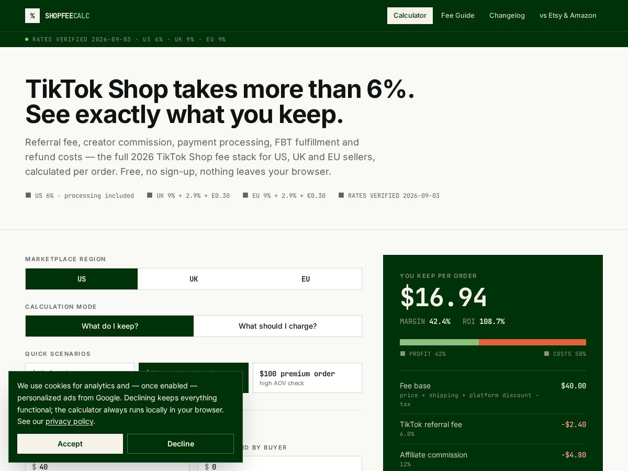Screen dimensions: 628x471
Task: Click the 'EU 9% + 2.9% + €0.30' note
Action: coord(284,196)
